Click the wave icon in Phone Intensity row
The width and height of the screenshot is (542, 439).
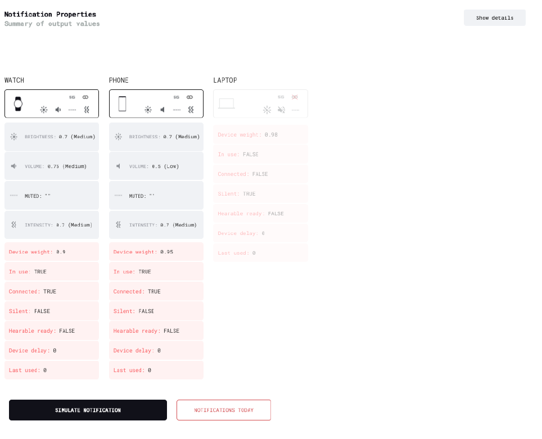point(118,225)
